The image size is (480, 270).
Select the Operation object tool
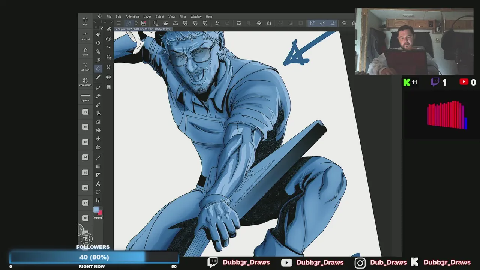tap(98, 52)
